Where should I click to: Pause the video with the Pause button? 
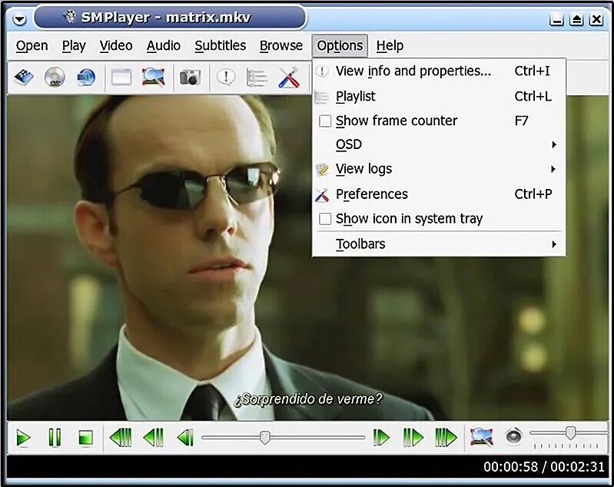point(55,437)
